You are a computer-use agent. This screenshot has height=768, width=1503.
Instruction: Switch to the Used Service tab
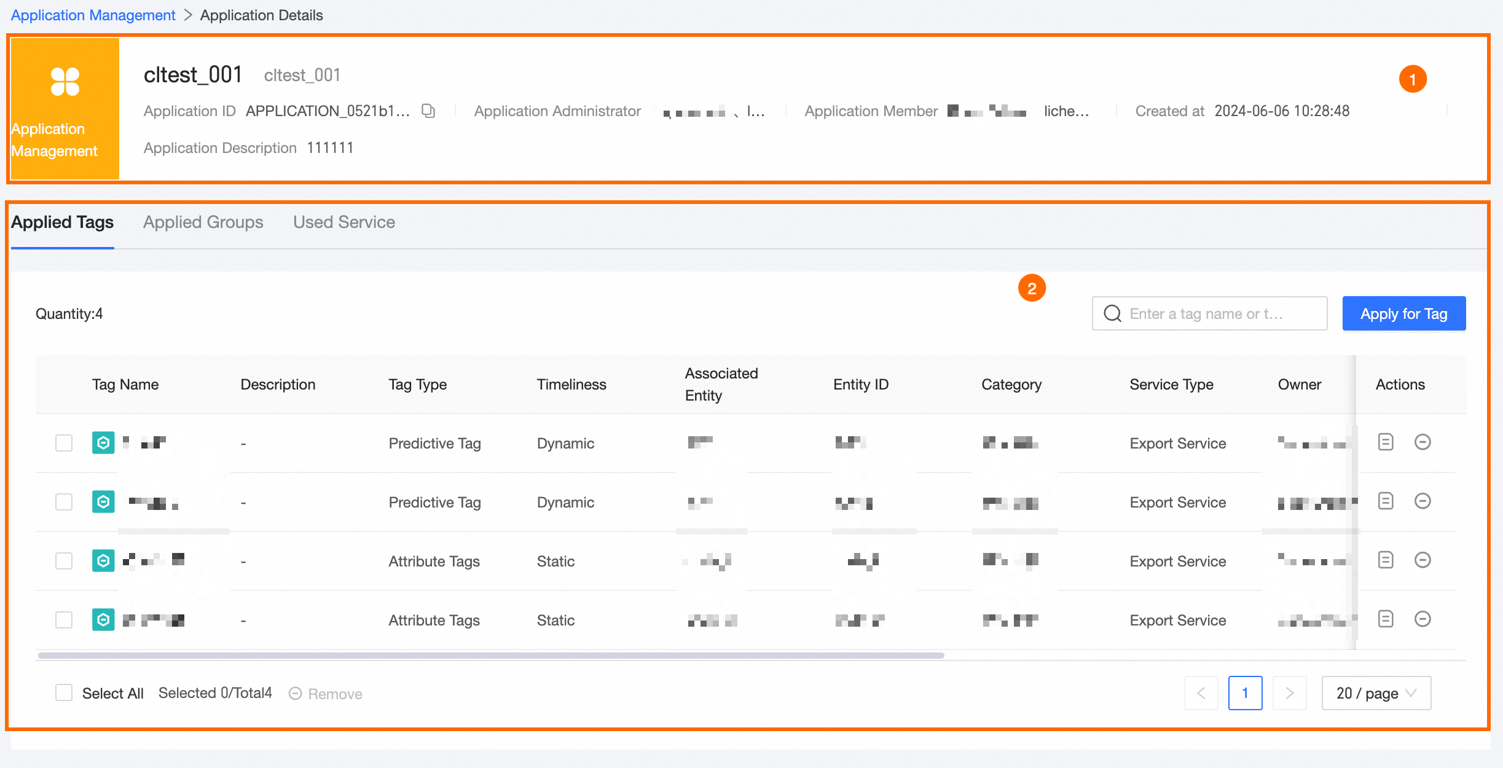(x=343, y=222)
